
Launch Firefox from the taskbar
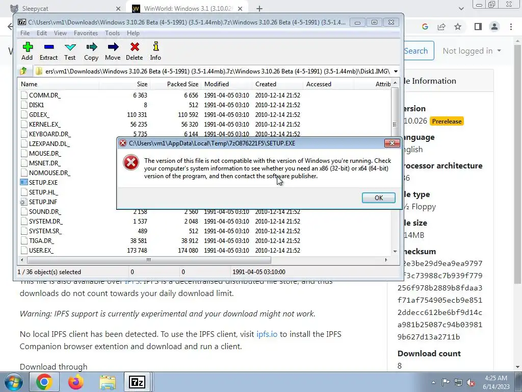tap(76, 382)
